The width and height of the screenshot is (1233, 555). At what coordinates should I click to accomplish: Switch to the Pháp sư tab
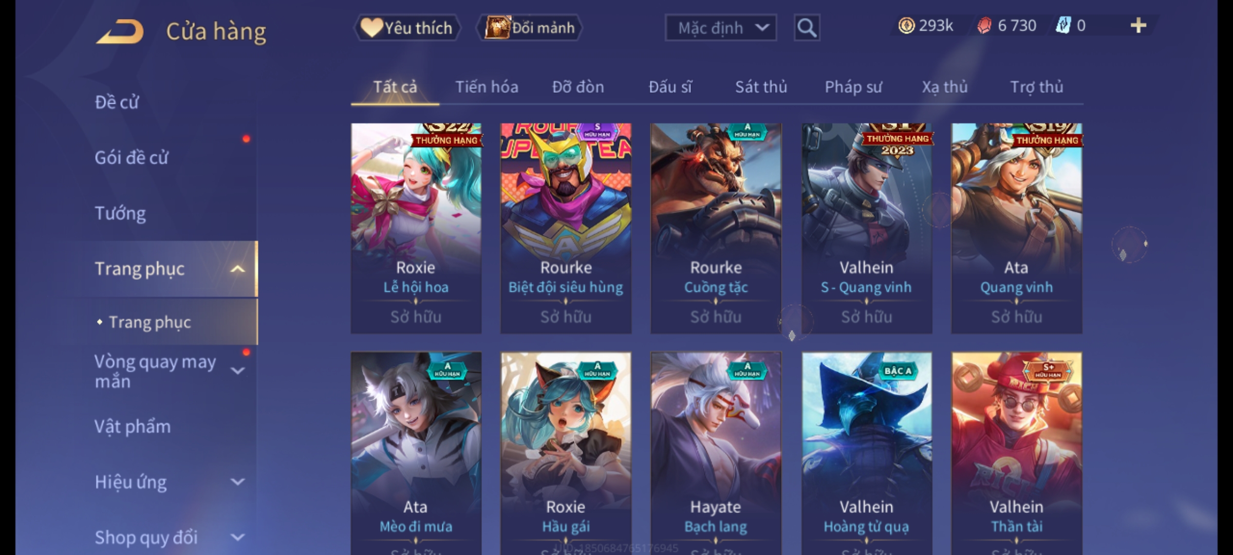[x=853, y=87]
